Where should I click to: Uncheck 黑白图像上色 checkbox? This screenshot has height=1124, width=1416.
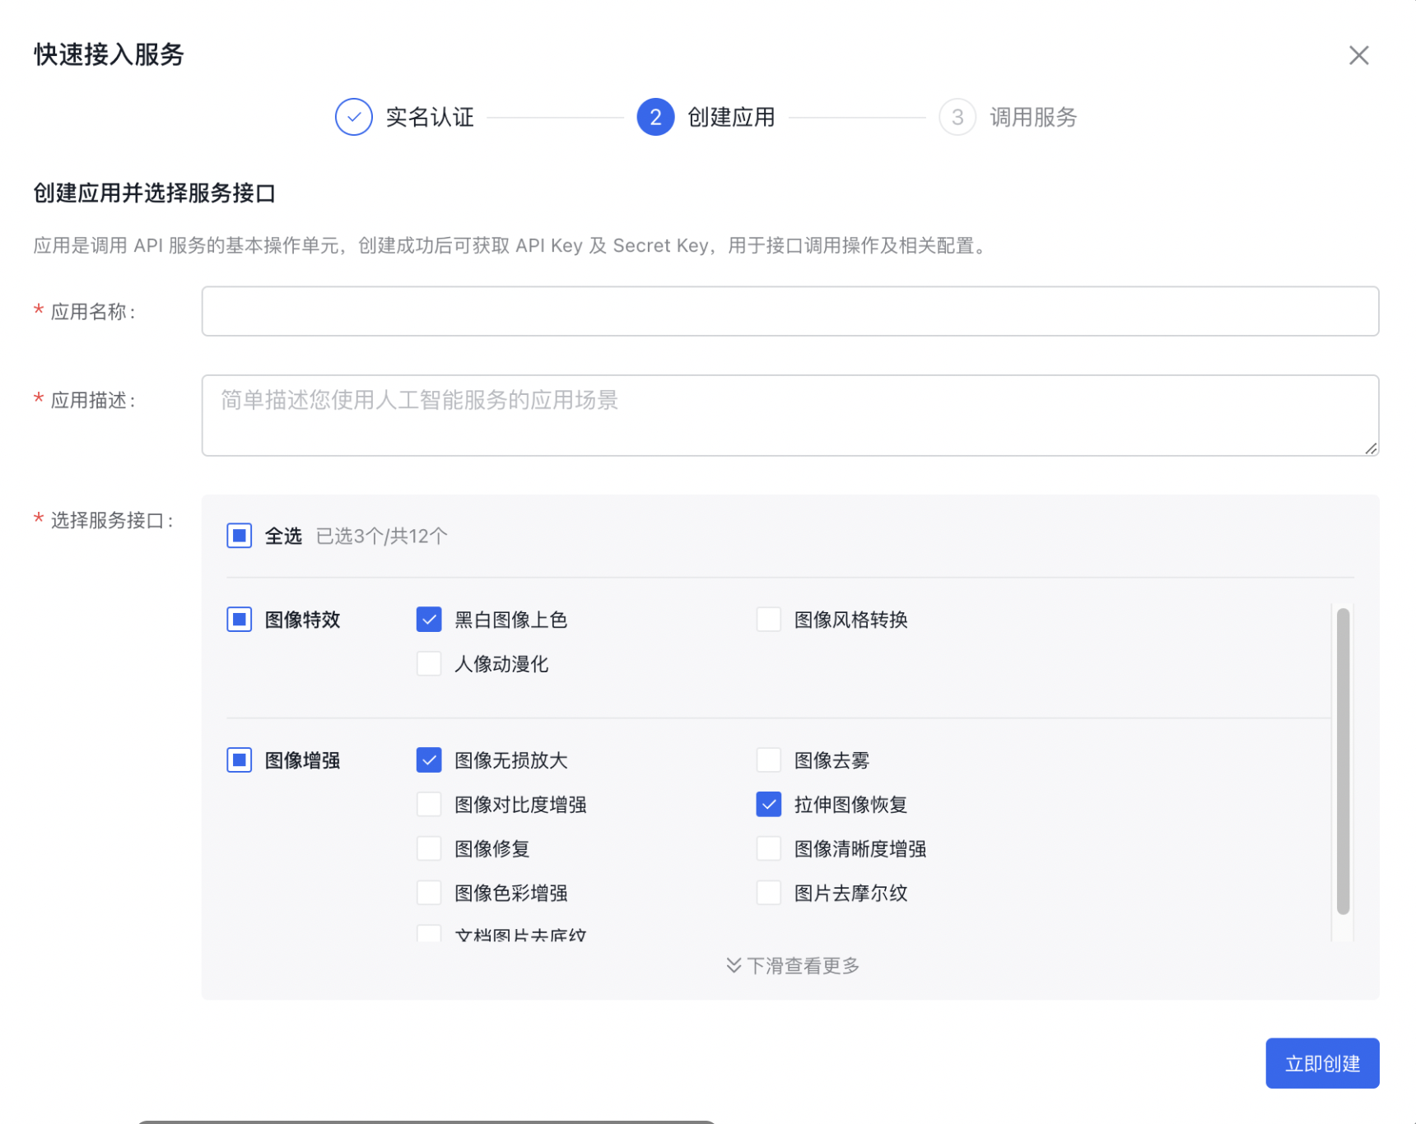pos(429,620)
